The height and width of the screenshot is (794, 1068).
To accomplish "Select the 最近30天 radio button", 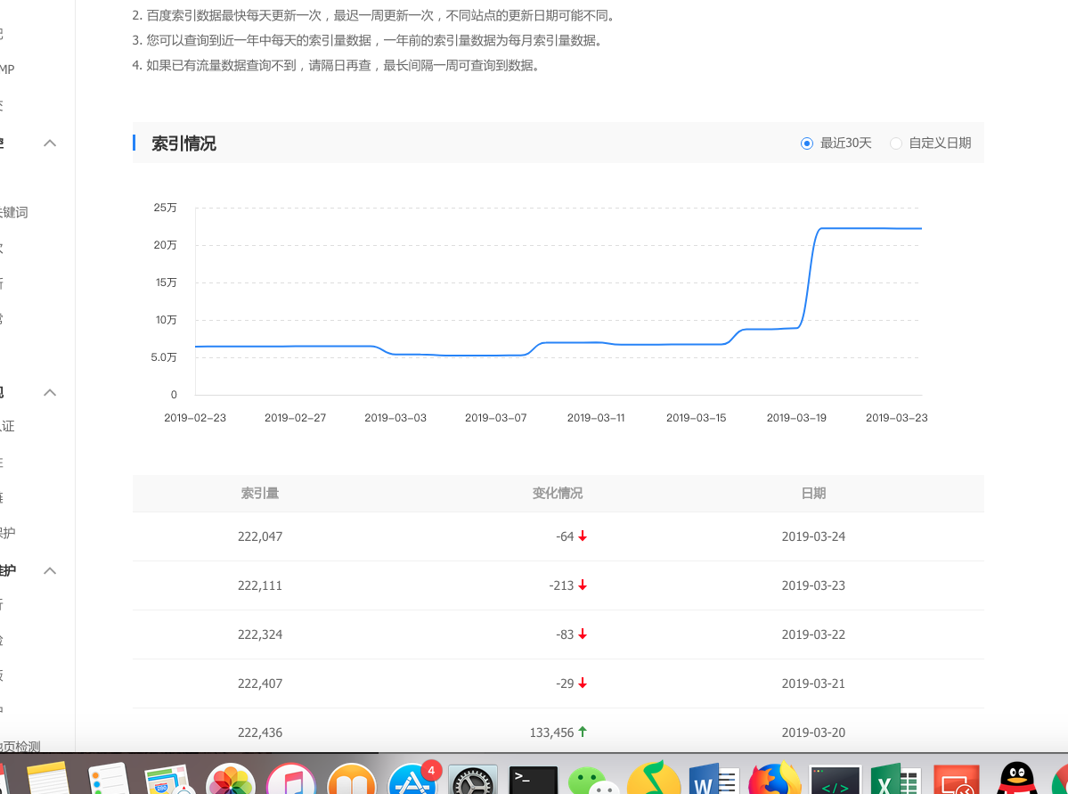I will (x=807, y=143).
